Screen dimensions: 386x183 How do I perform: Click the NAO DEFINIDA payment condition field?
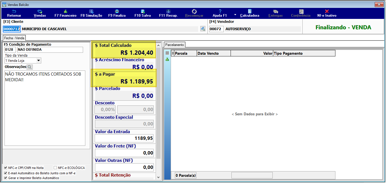[50, 50]
